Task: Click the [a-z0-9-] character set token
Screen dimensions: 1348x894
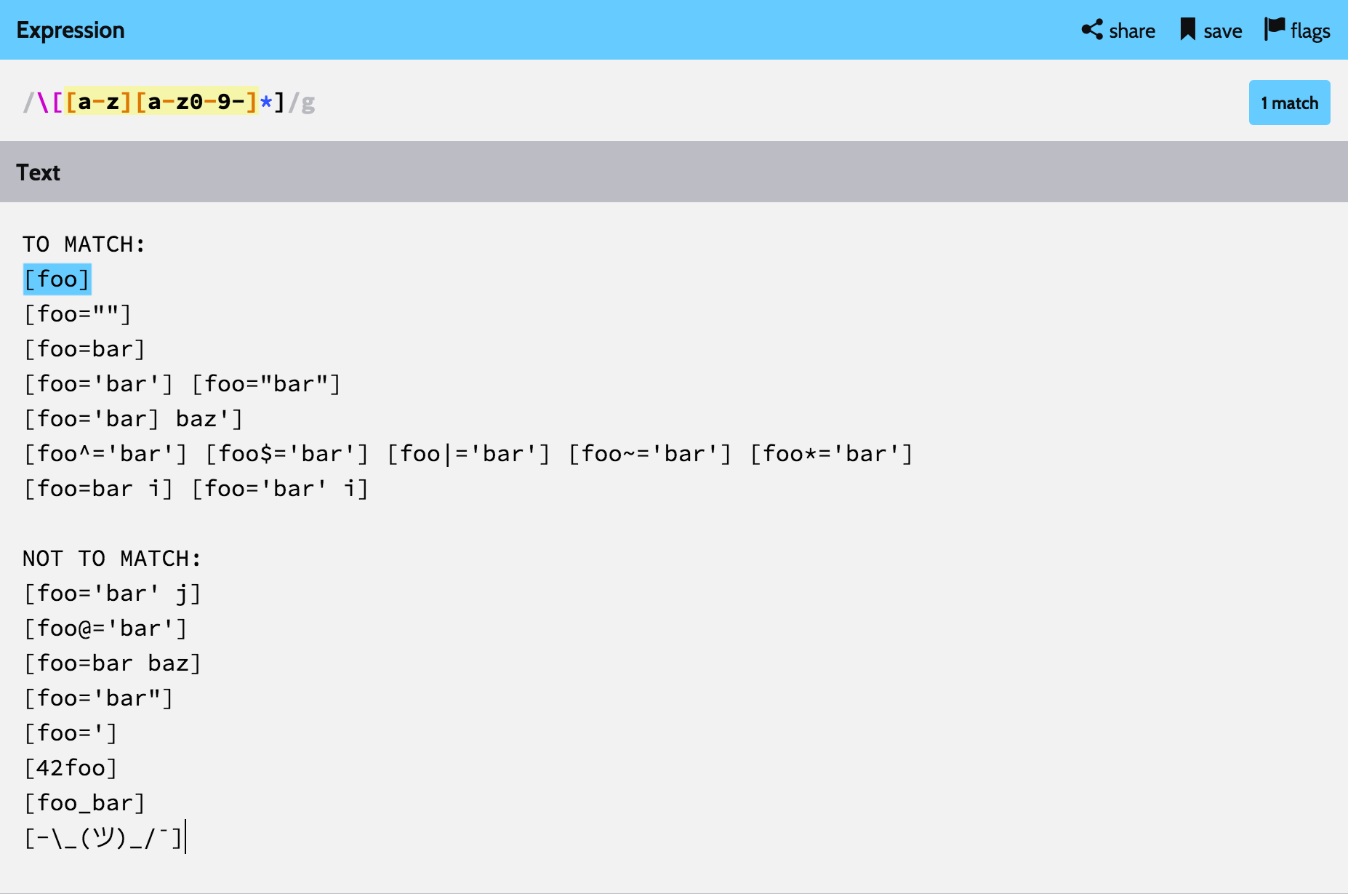Action: [196, 102]
